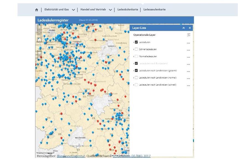238x159 pixels.
Task: Follow the DE/BKG 2017 source link
Action: (x=132, y=156)
